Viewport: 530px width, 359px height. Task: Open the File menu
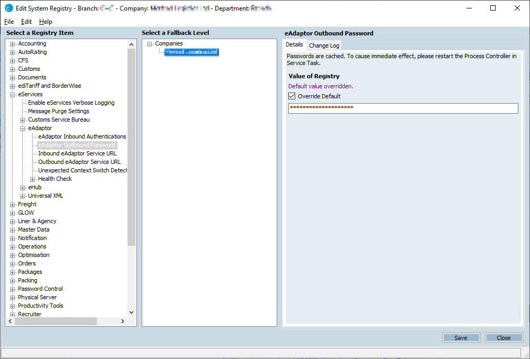pyautogui.click(x=9, y=22)
